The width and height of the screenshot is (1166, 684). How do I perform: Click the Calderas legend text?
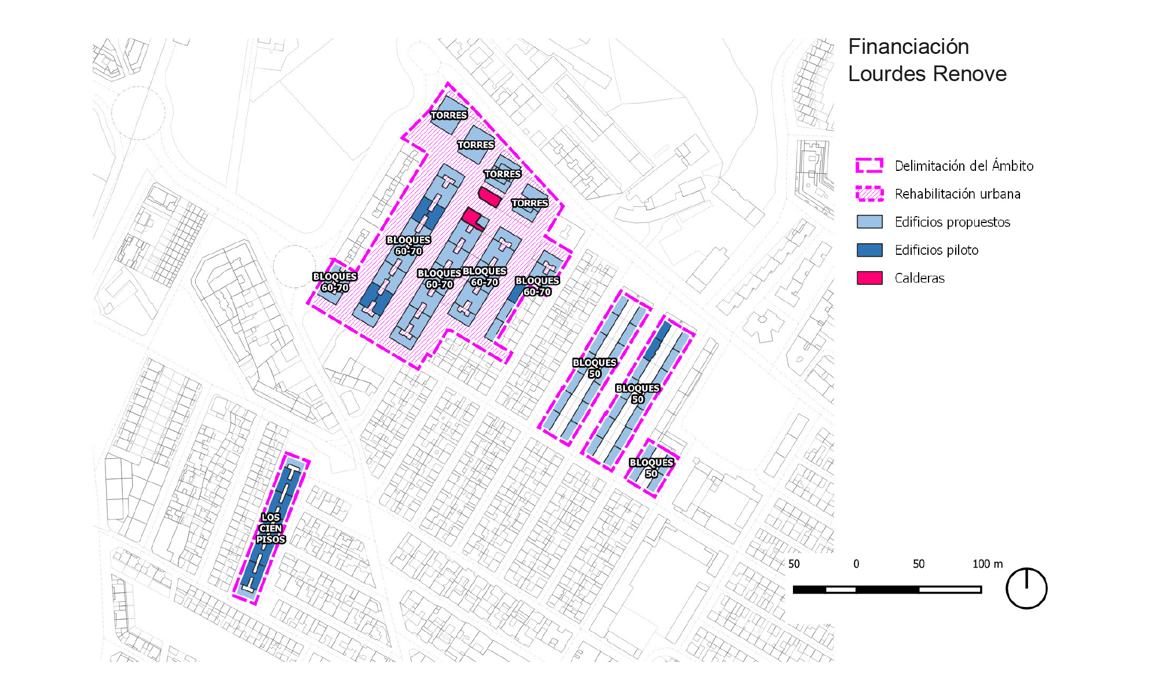(x=919, y=278)
